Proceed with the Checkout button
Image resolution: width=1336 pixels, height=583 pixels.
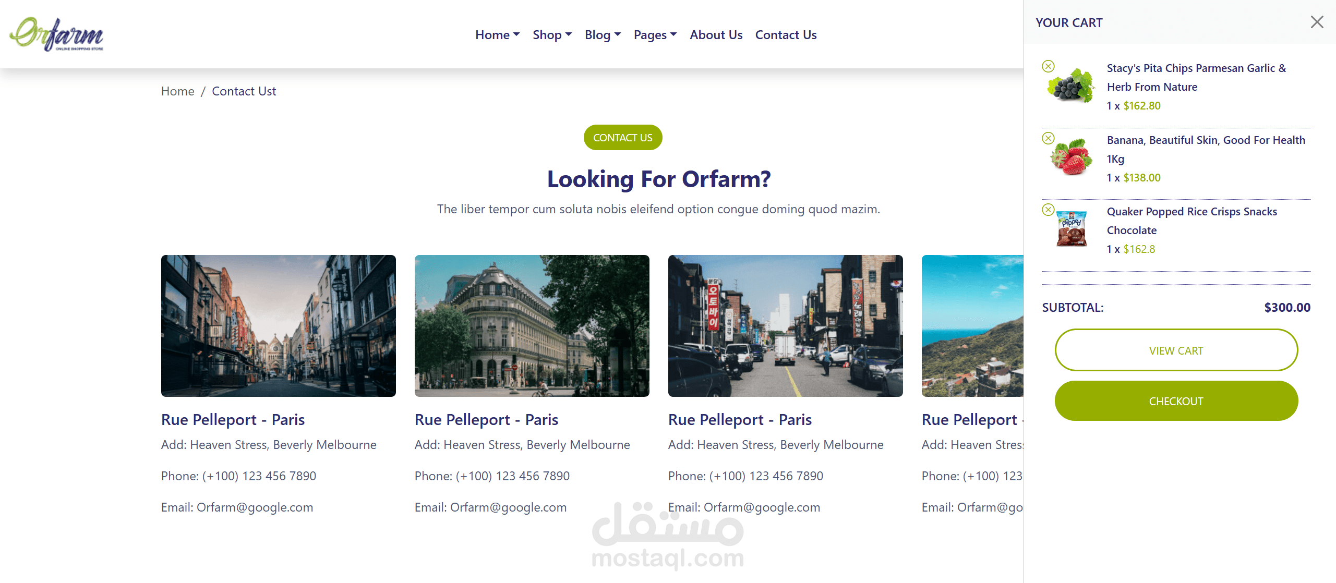coord(1176,401)
